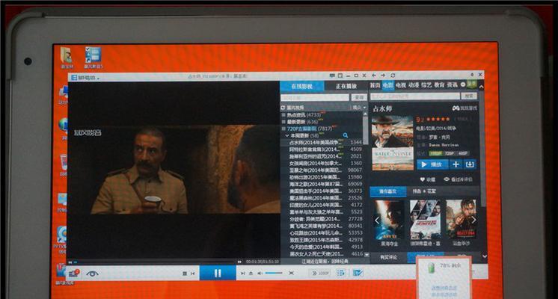Seek using the playback progress bar
The image size is (558, 299).
(x=155, y=262)
